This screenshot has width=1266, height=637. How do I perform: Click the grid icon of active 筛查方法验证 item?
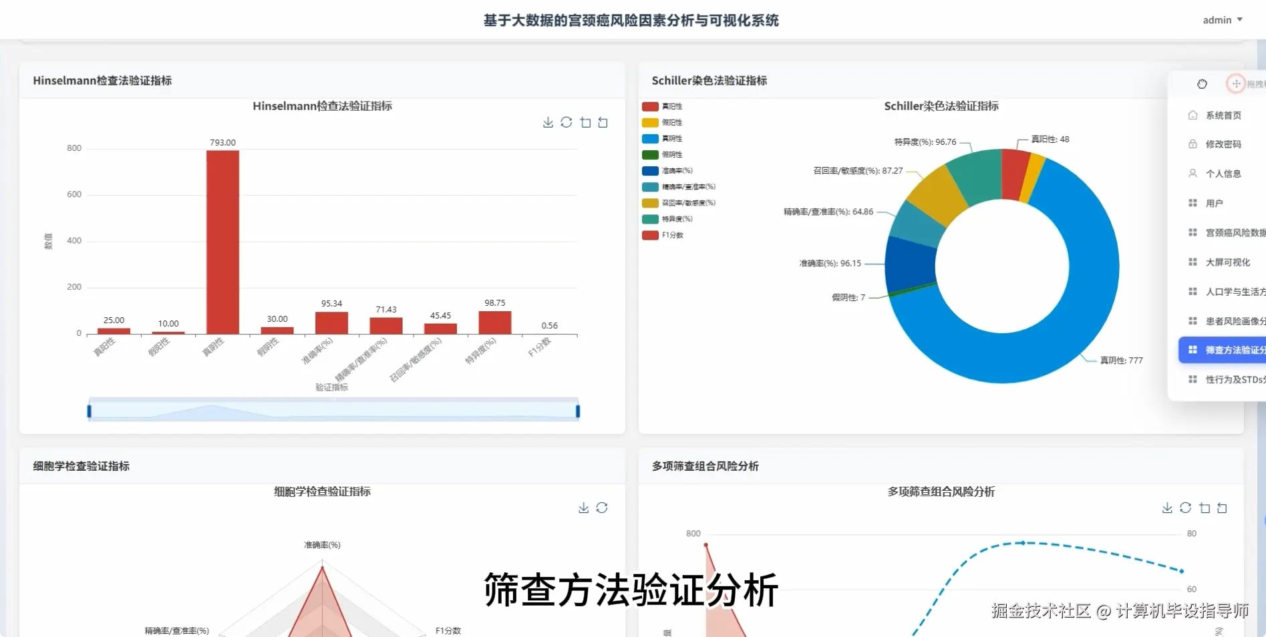(1193, 350)
